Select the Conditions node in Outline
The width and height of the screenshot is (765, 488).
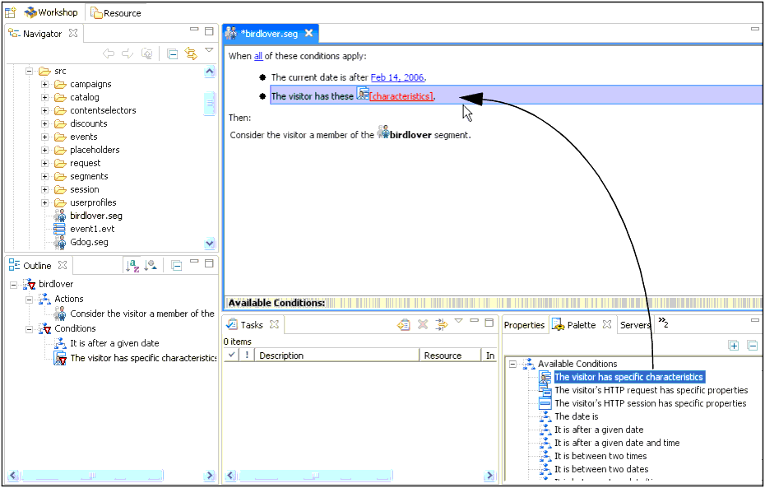[x=75, y=328]
